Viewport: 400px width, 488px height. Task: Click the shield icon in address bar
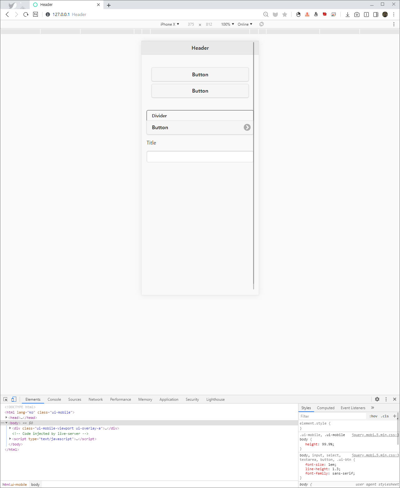[x=275, y=14]
